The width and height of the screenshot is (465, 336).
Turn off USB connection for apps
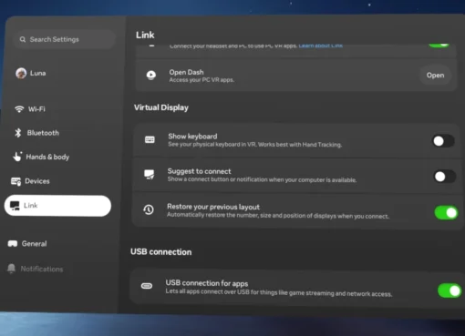449,290
